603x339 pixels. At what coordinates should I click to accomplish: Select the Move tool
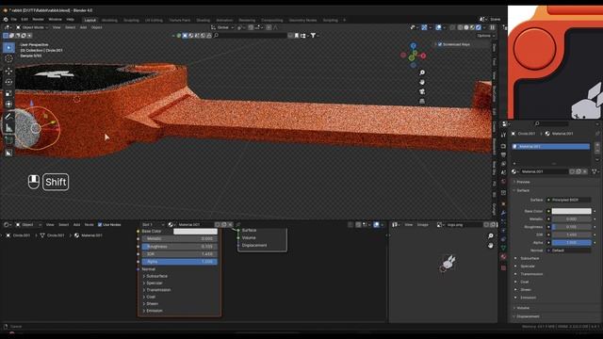click(8, 72)
